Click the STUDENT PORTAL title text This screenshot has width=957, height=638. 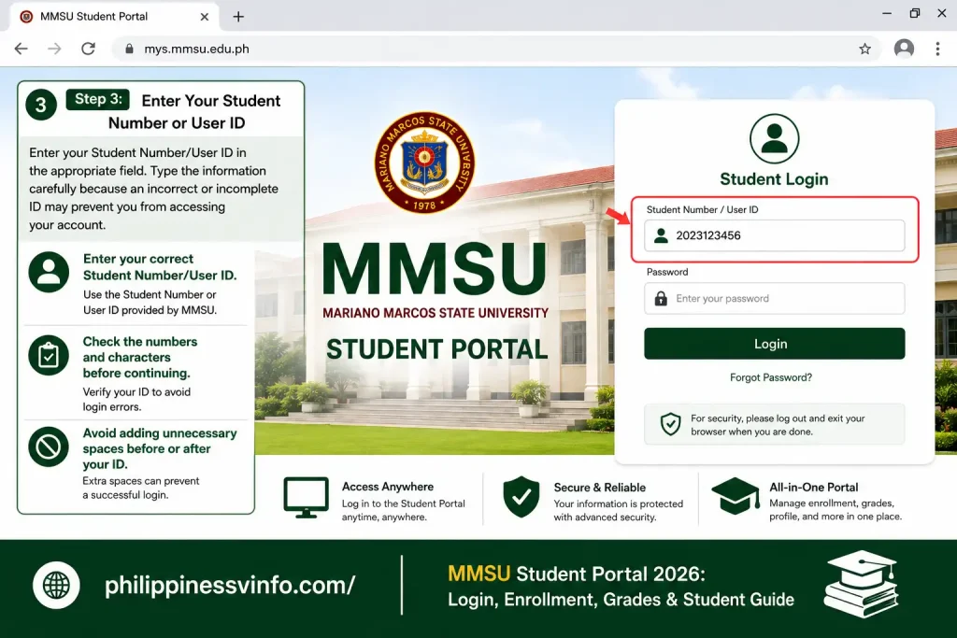coord(437,349)
